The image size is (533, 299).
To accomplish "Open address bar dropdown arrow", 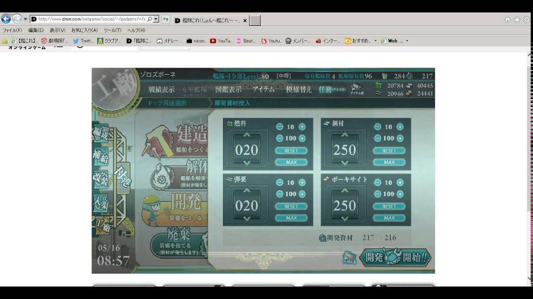I will [156, 19].
